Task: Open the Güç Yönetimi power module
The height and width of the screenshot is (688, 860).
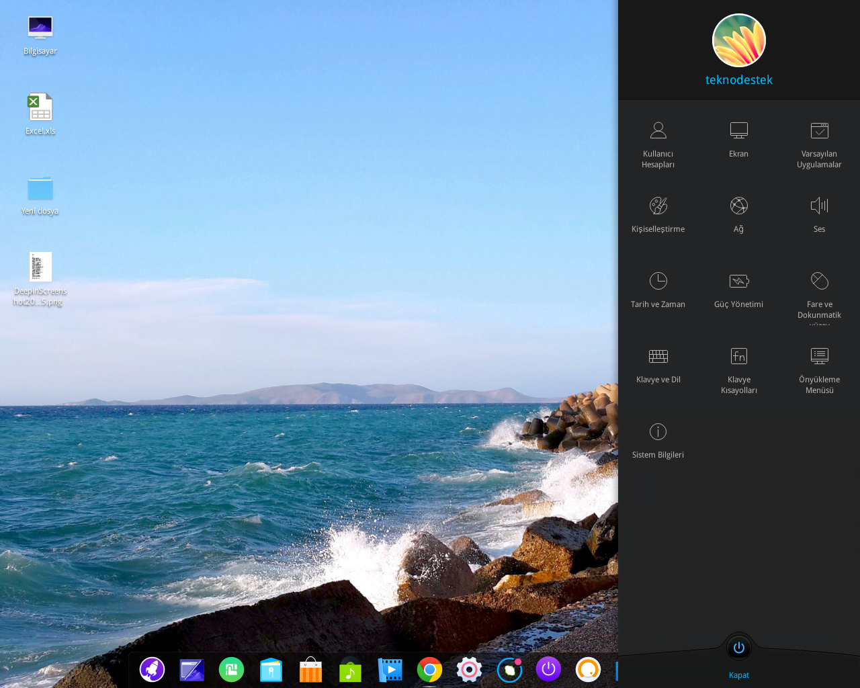Action: coord(738,288)
